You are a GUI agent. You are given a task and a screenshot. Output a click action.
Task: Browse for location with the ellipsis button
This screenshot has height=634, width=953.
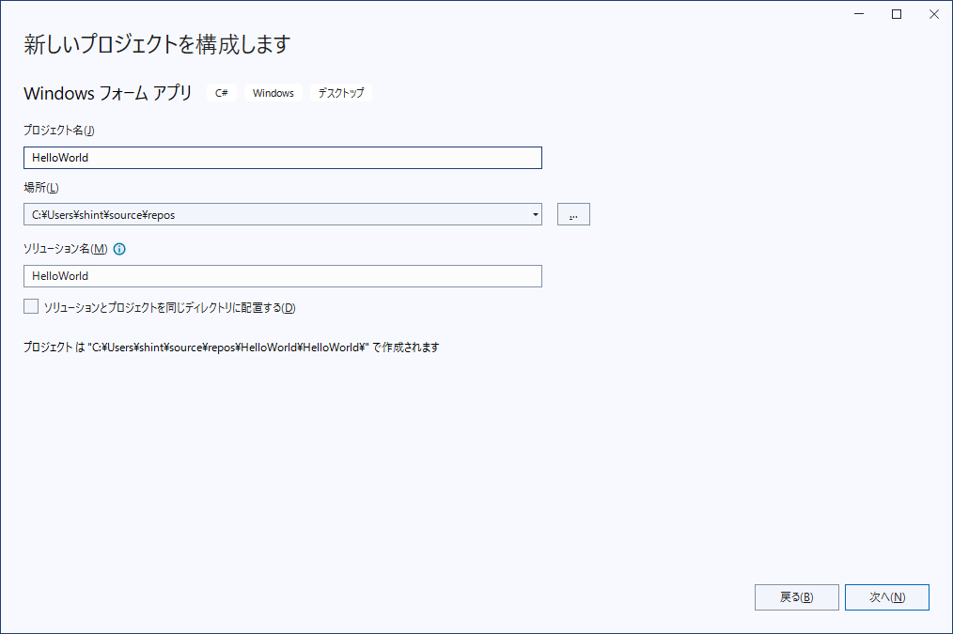pos(573,214)
